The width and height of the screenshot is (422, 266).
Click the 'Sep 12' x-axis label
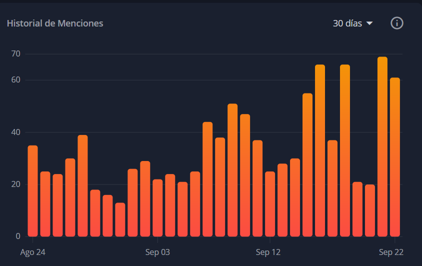pyautogui.click(x=268, y=252)
